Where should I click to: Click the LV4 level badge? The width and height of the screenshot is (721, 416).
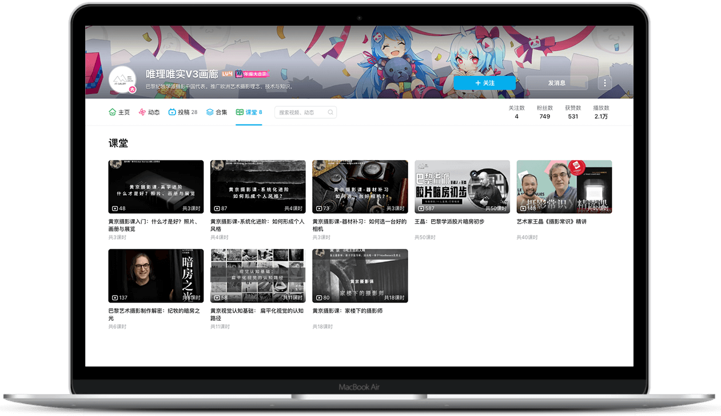coord(227,74)
